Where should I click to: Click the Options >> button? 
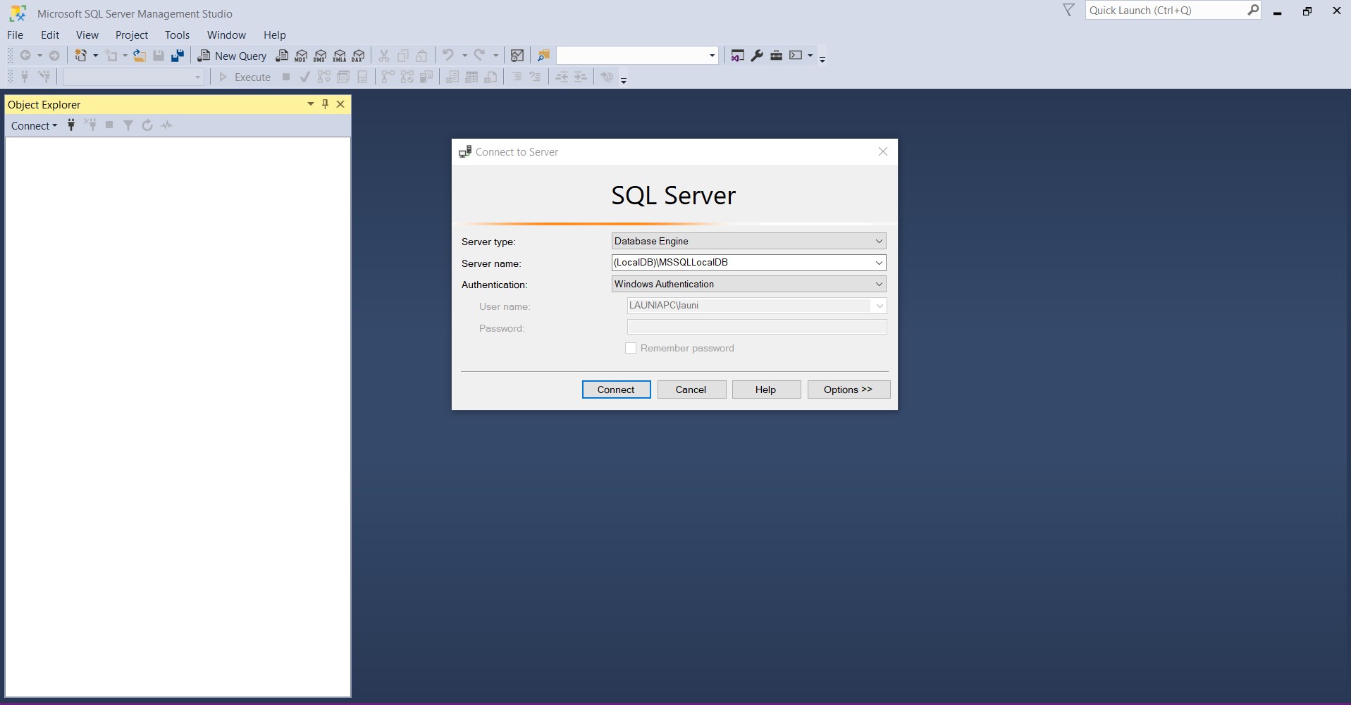[848, 389]
